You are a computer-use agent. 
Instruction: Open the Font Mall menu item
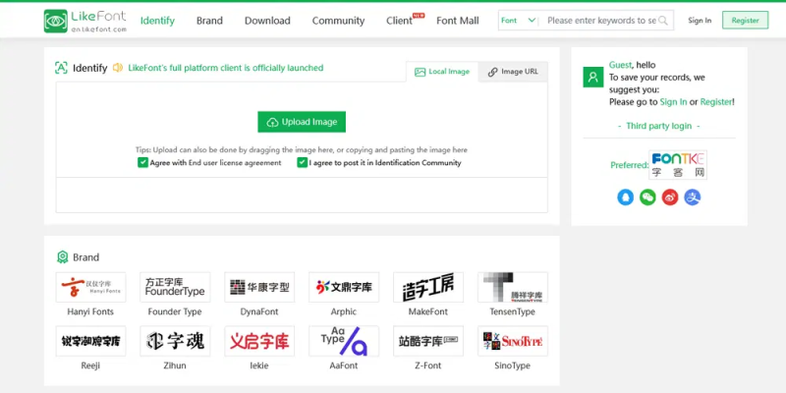coord(457,21)
